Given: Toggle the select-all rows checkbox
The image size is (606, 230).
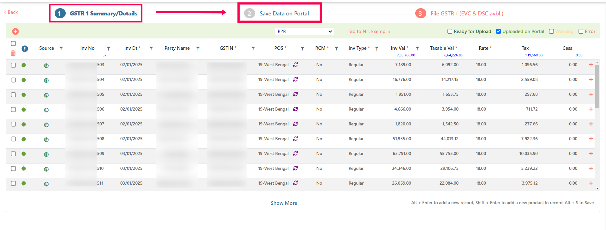Looking at the screenshot, I should 13,43.
